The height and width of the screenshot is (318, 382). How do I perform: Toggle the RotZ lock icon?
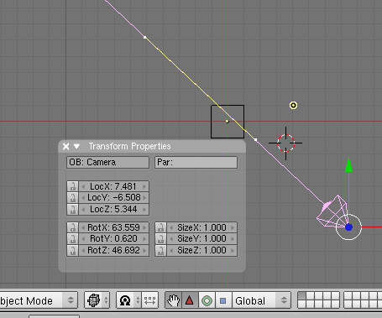(73, 250)
